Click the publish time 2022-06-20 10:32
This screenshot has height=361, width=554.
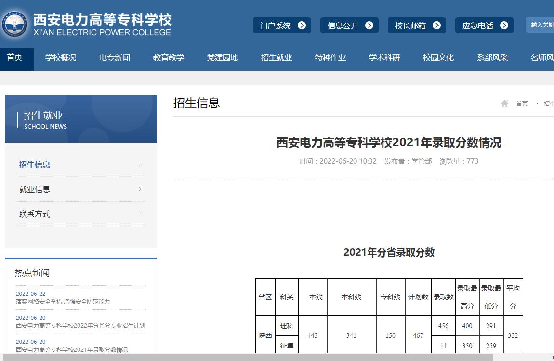point(338,161)
